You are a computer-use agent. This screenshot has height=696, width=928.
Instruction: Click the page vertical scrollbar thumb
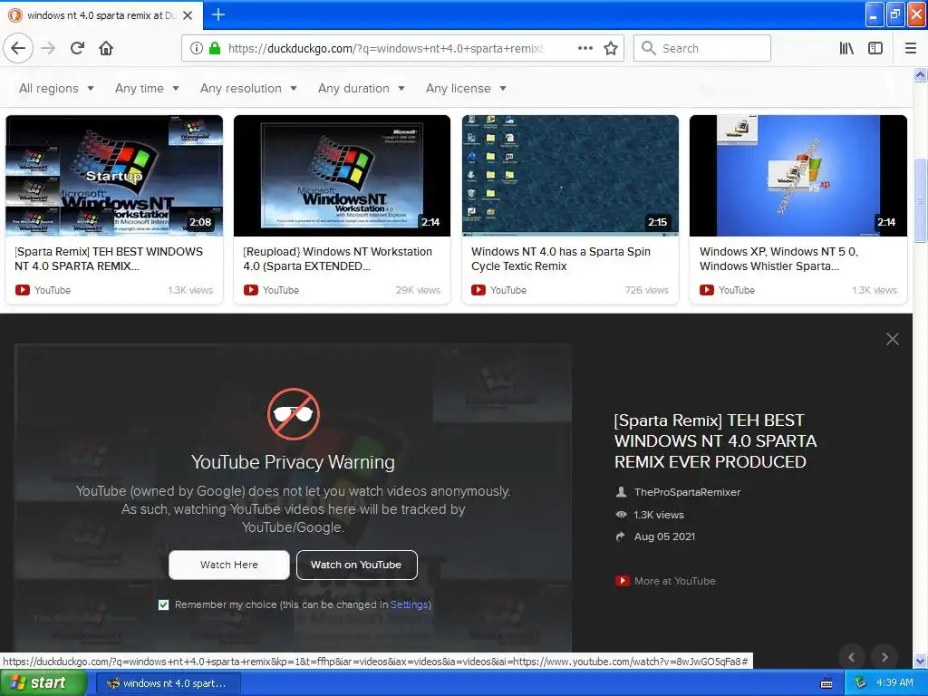920,200
